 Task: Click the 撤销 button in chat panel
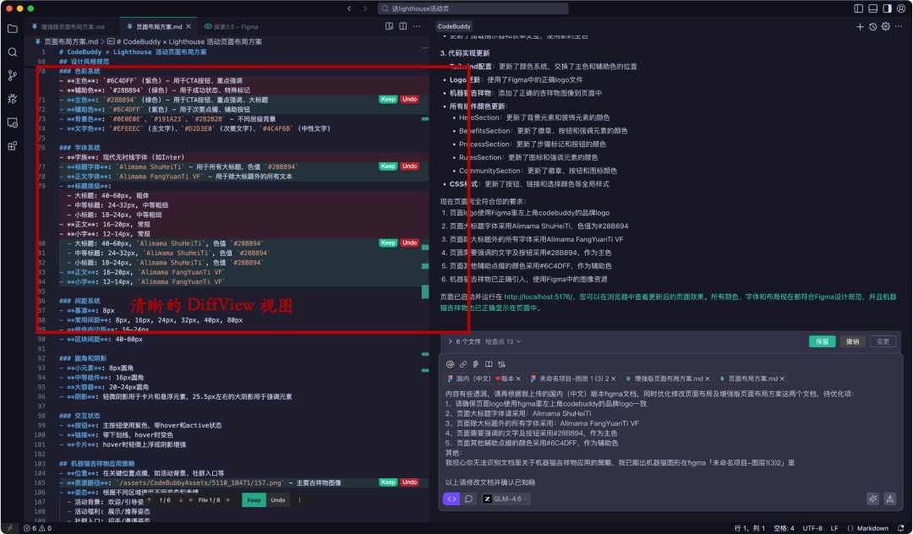[852, 341]
